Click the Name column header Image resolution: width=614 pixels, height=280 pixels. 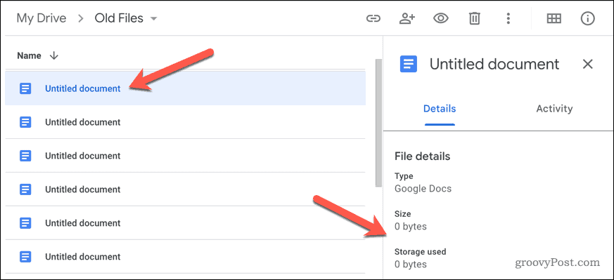29,56
